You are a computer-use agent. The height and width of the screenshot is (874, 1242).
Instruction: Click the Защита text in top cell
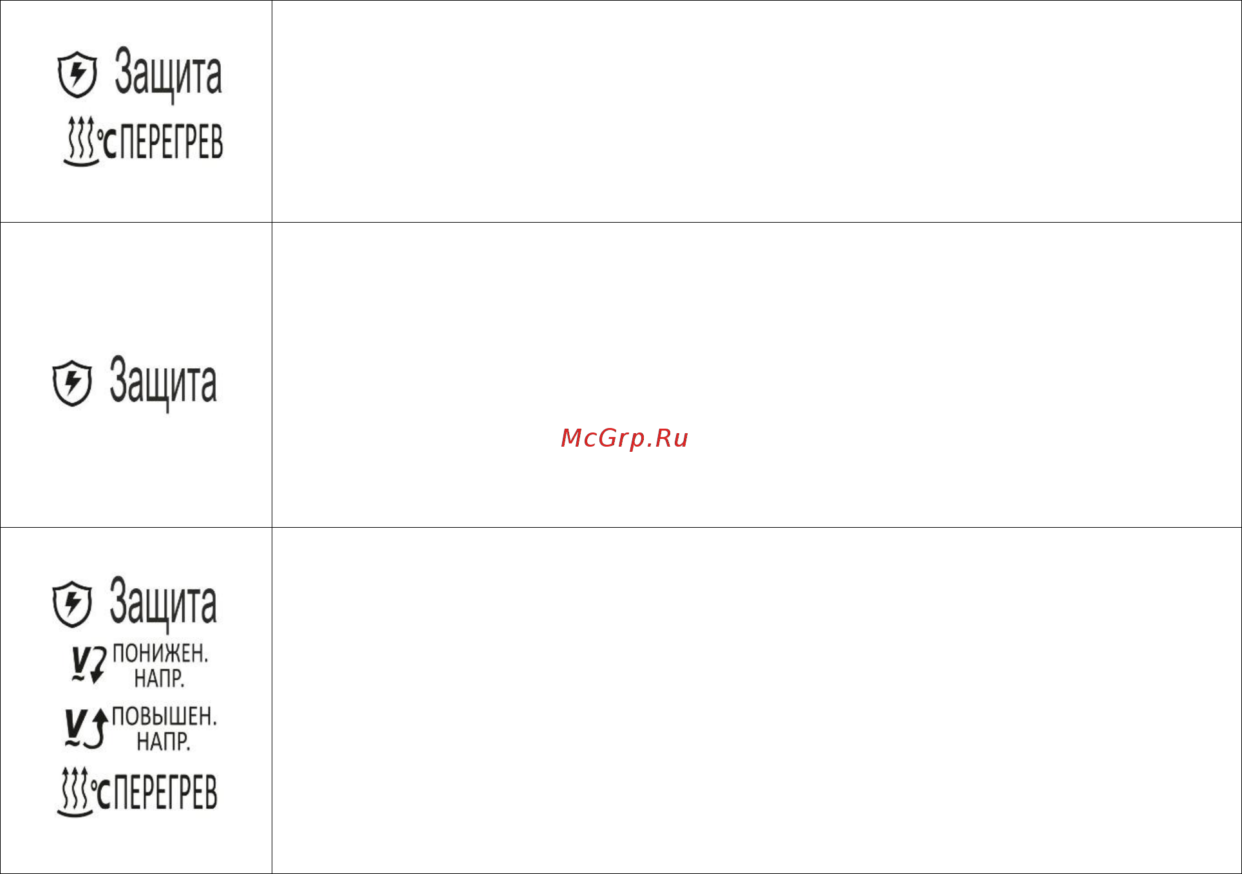point(169,74)
